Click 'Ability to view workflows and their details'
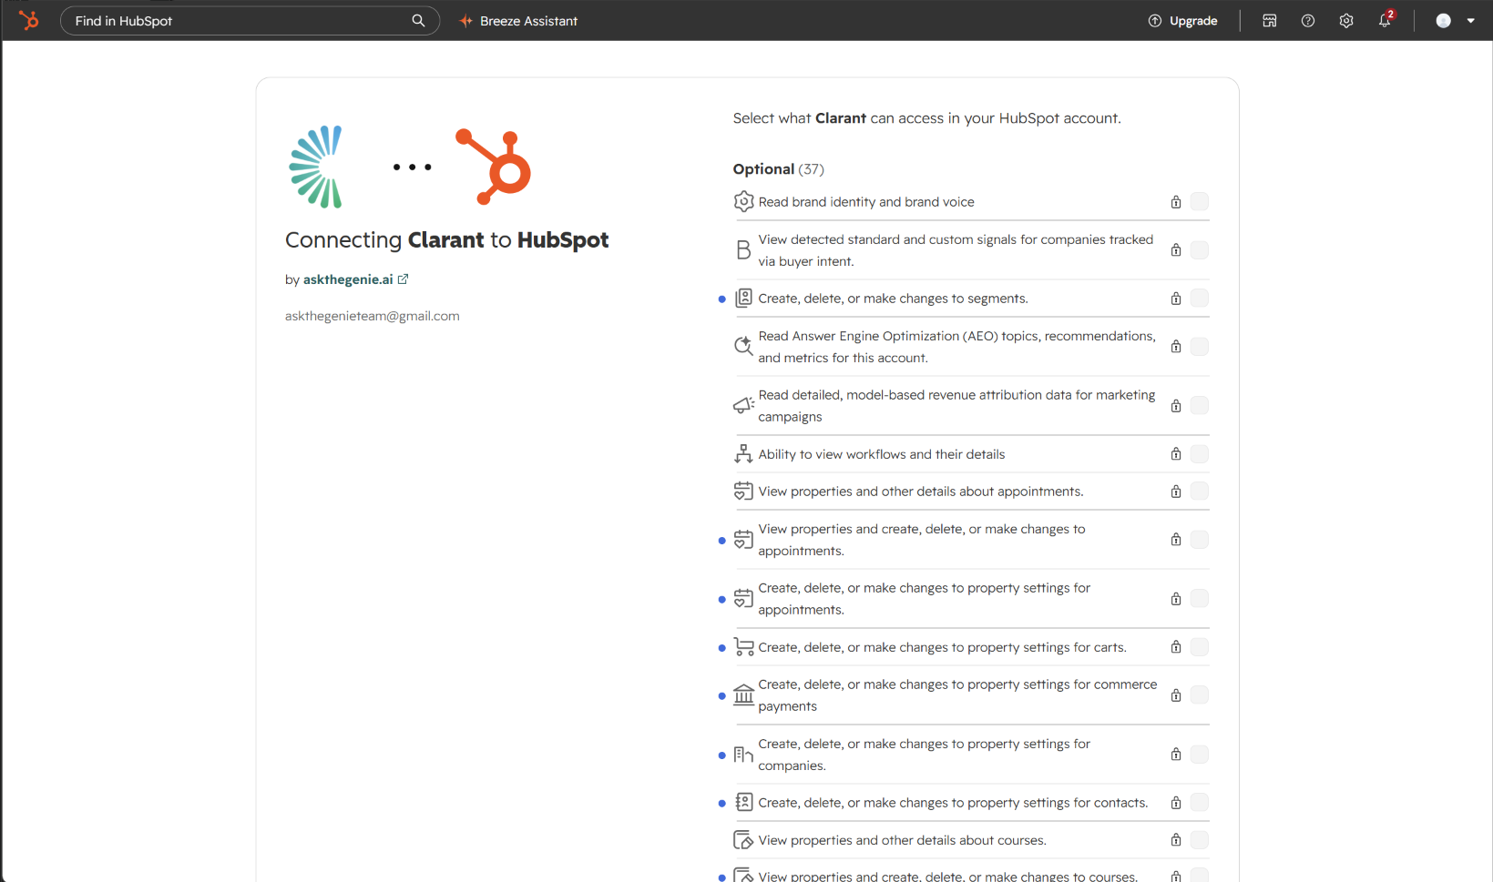This screenshot has width=1493, height=882. click(x=882, y=454)
